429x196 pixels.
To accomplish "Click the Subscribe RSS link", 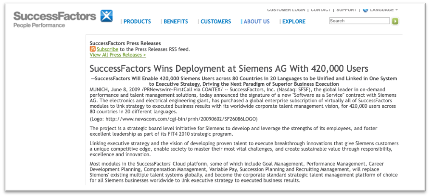I will [107, 50].
